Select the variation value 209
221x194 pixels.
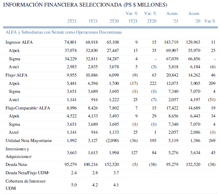point(212,83)
